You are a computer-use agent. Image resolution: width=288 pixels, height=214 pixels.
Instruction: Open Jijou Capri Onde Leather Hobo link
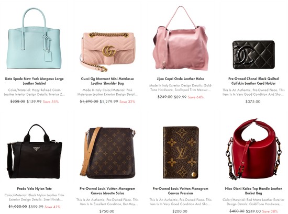click(181, 78)
